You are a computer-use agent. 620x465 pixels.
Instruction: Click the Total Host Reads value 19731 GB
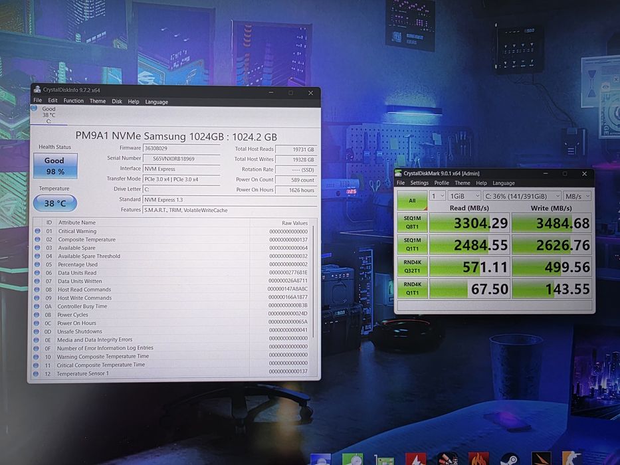pyautogui.click(x=296, y=149)
